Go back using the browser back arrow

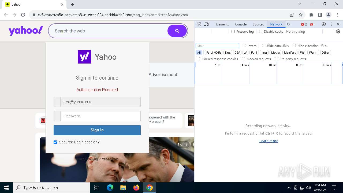(x=6, y=15)
